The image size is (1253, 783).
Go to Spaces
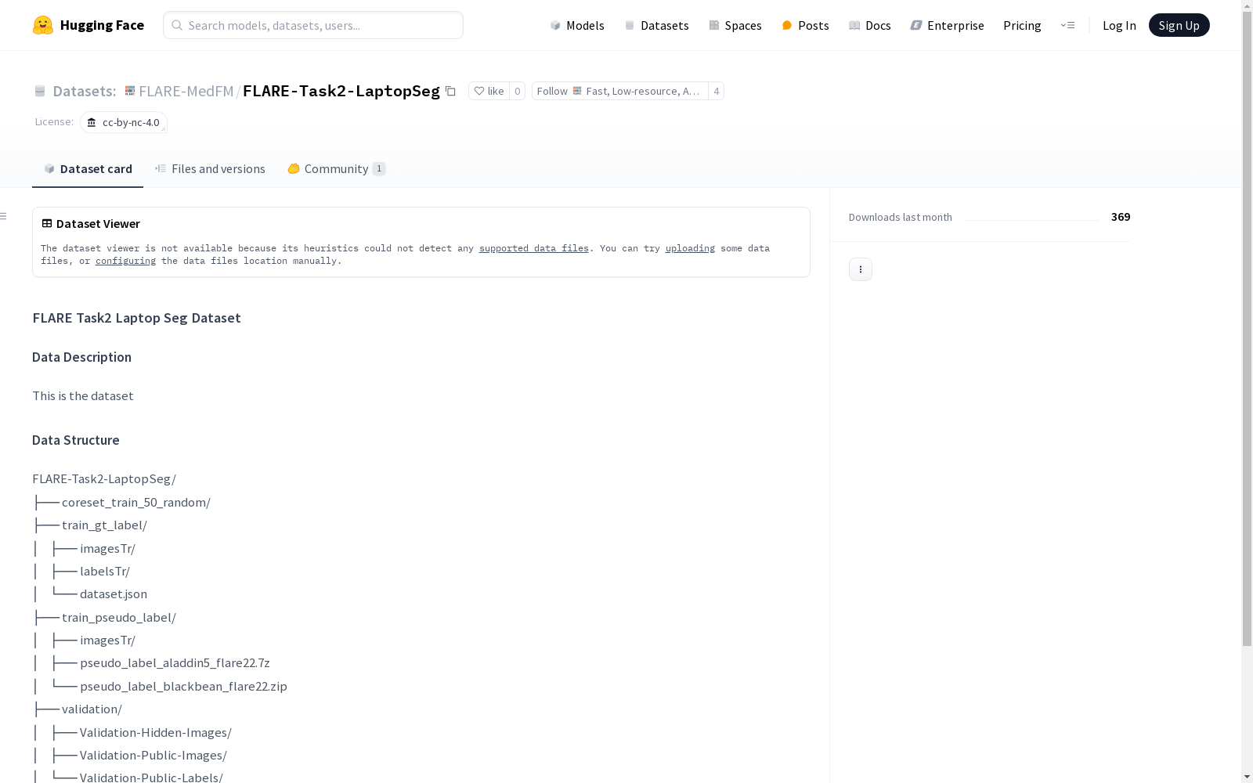735,25
